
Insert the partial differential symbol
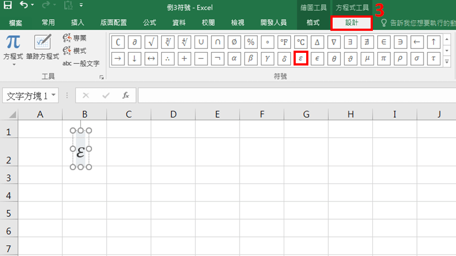135,42
